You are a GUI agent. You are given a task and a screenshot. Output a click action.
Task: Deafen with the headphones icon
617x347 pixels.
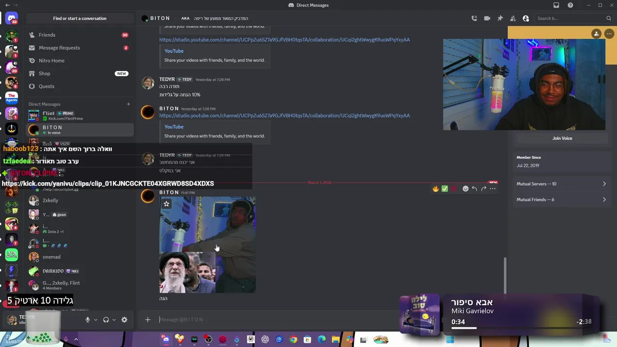coord(106,320)
